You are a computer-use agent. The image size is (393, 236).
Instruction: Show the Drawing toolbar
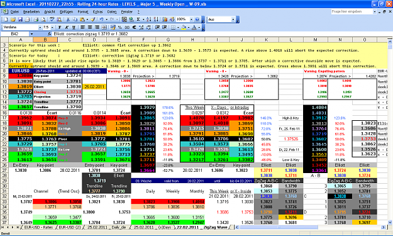click(x=172, y=20)
